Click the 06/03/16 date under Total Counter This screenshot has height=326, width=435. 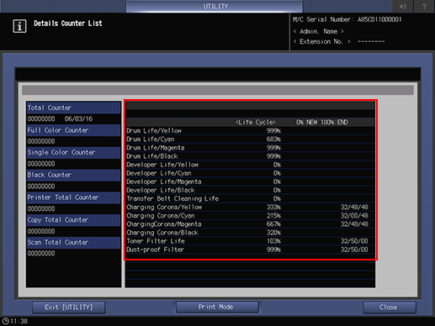[x=78, y=118]
